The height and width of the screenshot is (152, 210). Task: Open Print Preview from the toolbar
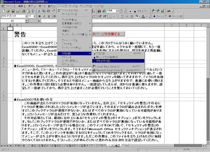(28, 11)
